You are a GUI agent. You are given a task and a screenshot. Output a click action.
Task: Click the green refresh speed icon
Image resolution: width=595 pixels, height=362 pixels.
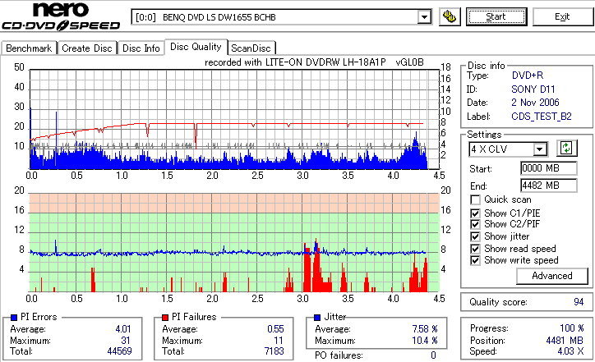click(566, 149)
